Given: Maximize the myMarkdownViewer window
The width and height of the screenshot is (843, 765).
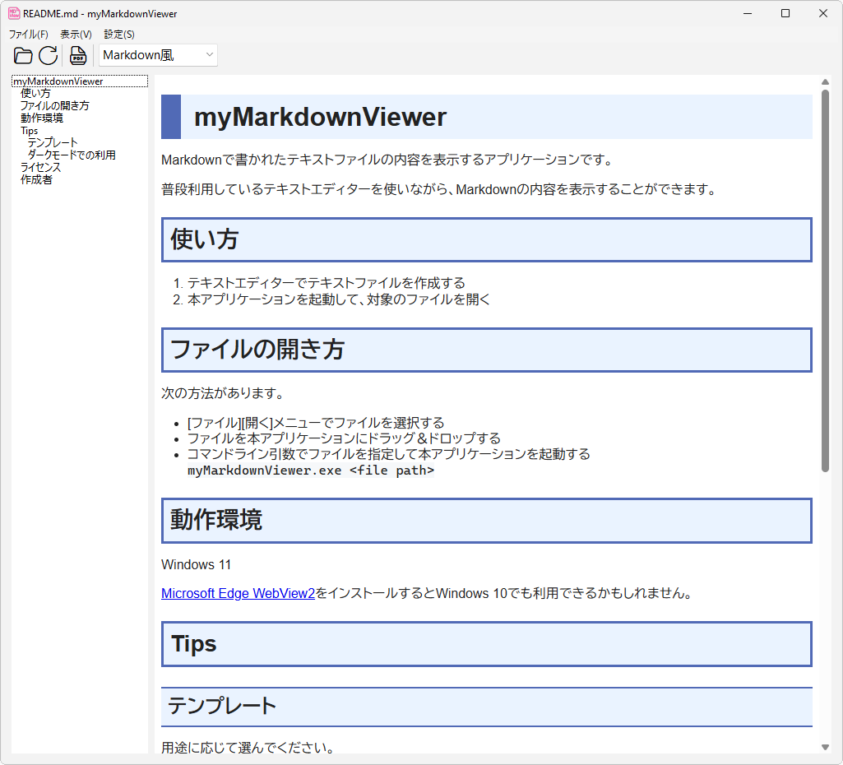Looking at the screenshot, I should click(x=785, y=13).
